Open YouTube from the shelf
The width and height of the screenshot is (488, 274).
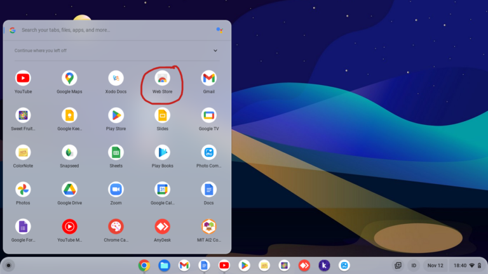click(x=224, y=265)
